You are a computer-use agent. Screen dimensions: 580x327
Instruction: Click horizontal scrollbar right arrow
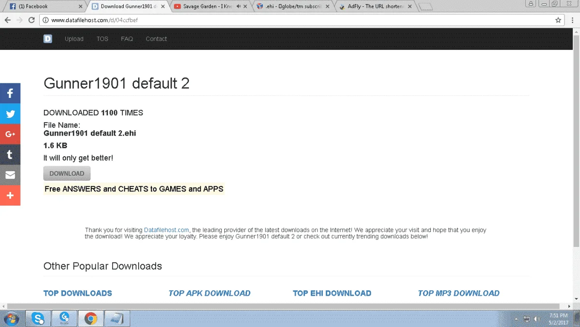point(568,307)
